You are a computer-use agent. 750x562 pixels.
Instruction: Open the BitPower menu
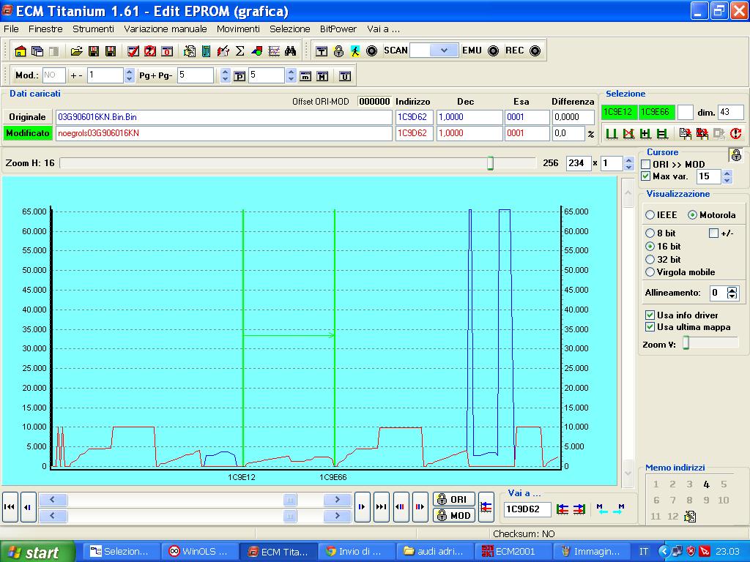pos(338,29)
